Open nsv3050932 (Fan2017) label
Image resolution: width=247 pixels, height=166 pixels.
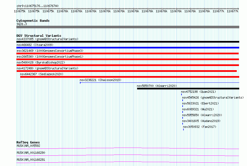pyautogui.click(x=200, y=127)
